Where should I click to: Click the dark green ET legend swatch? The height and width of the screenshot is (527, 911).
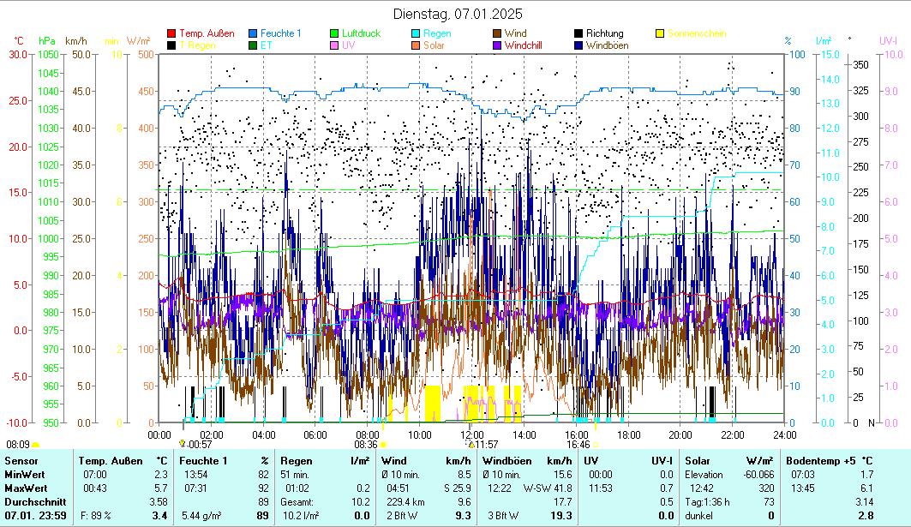(x=253, y=45)
